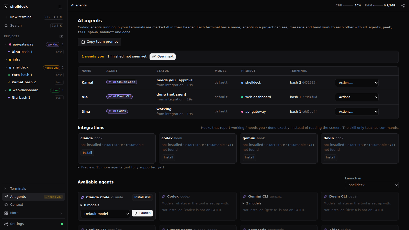Image resolution: width=409 pixels, height=230 pixels.
Task: Click the New terminal plus icon
Action: [x=6, y=17]
